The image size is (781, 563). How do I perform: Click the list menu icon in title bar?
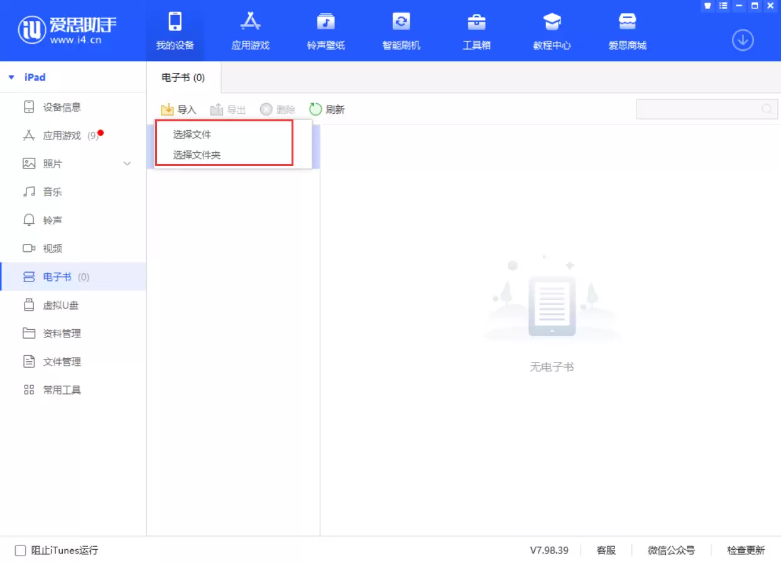(x=723, y=6)
